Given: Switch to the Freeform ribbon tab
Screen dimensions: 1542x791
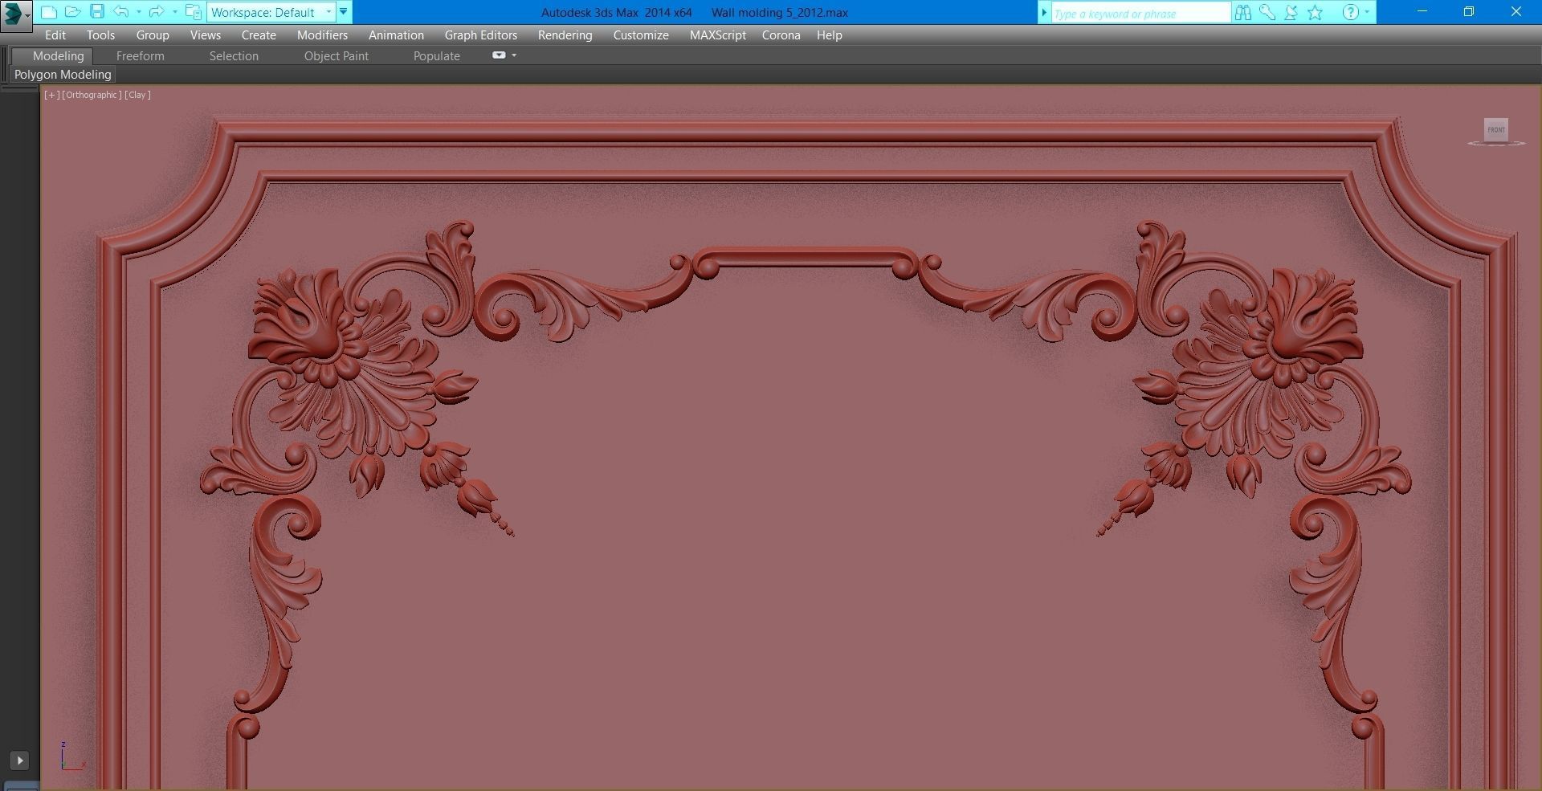Looking at the screenshot, I should 140,55.
